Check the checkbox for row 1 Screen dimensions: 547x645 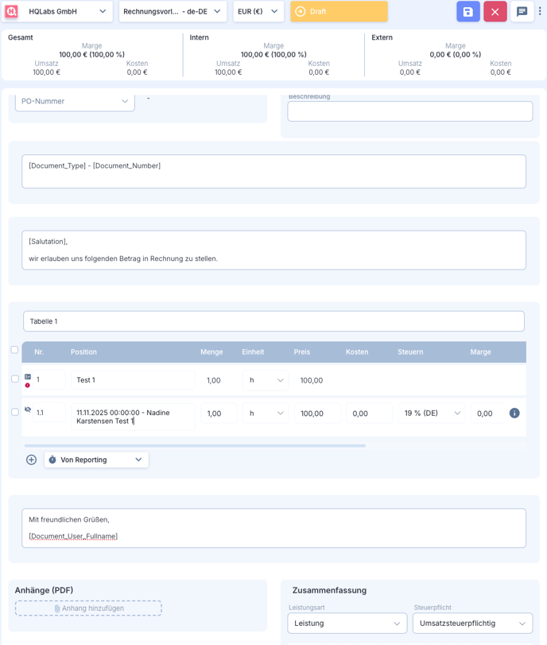tap(15, 379)
